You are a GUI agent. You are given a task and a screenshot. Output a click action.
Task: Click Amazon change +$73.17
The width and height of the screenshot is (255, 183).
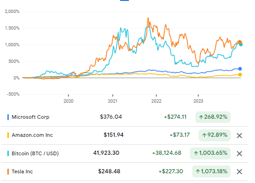[x=180, y=135]
